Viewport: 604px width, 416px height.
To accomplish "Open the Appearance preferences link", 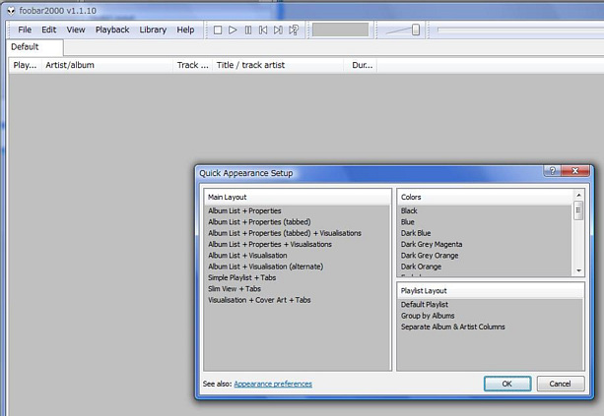I will click(x=273, y=384).
